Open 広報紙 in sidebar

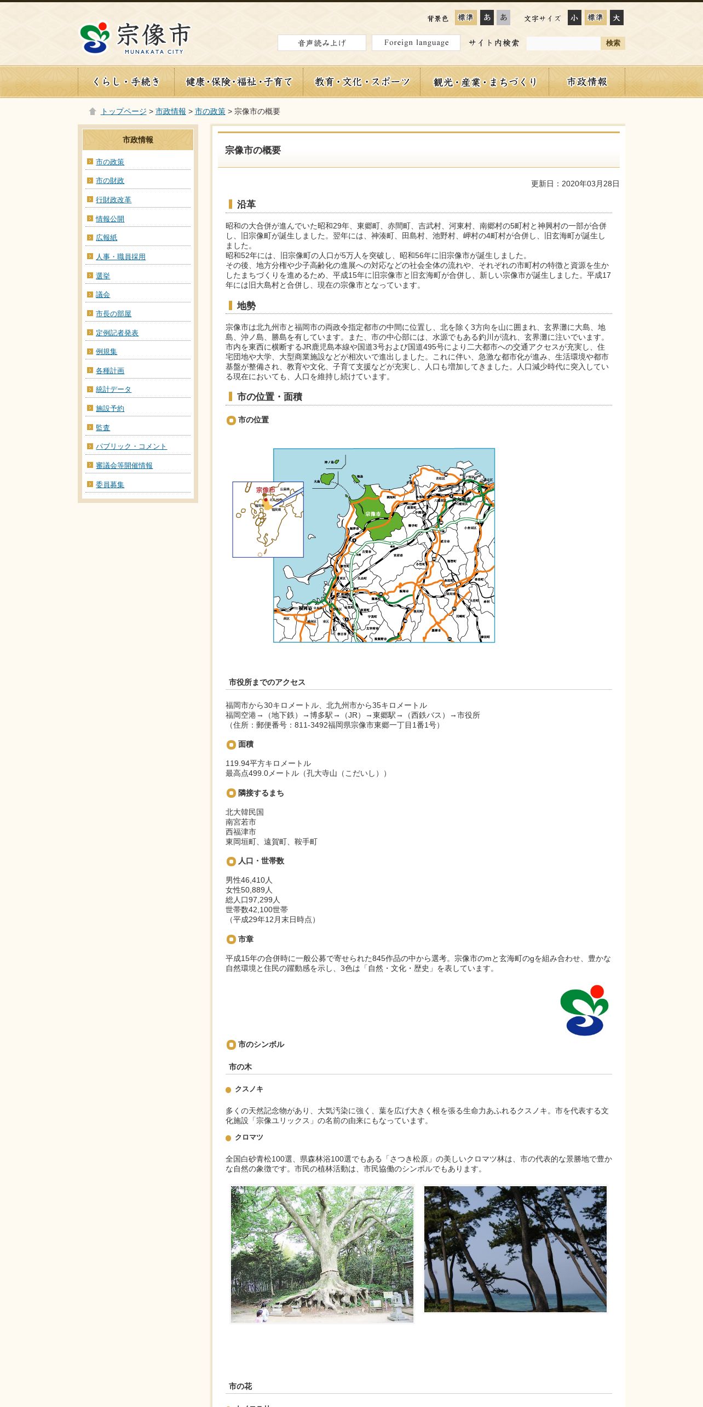(x=106, y=237)
